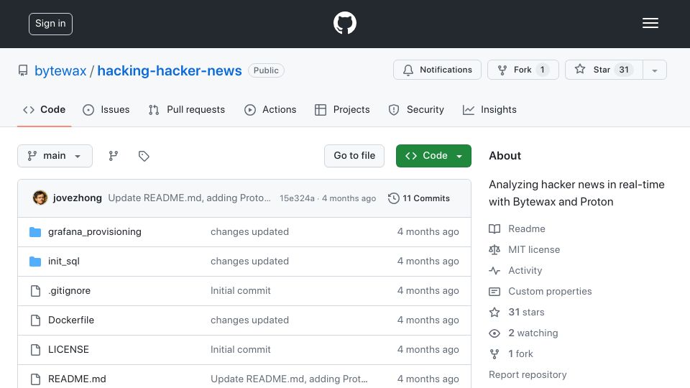Click the fork icon beside 1 fork

coord(494,354)
